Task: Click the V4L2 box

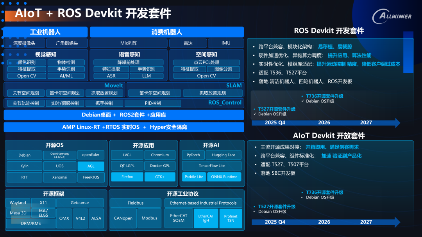Action: (80, 218)
